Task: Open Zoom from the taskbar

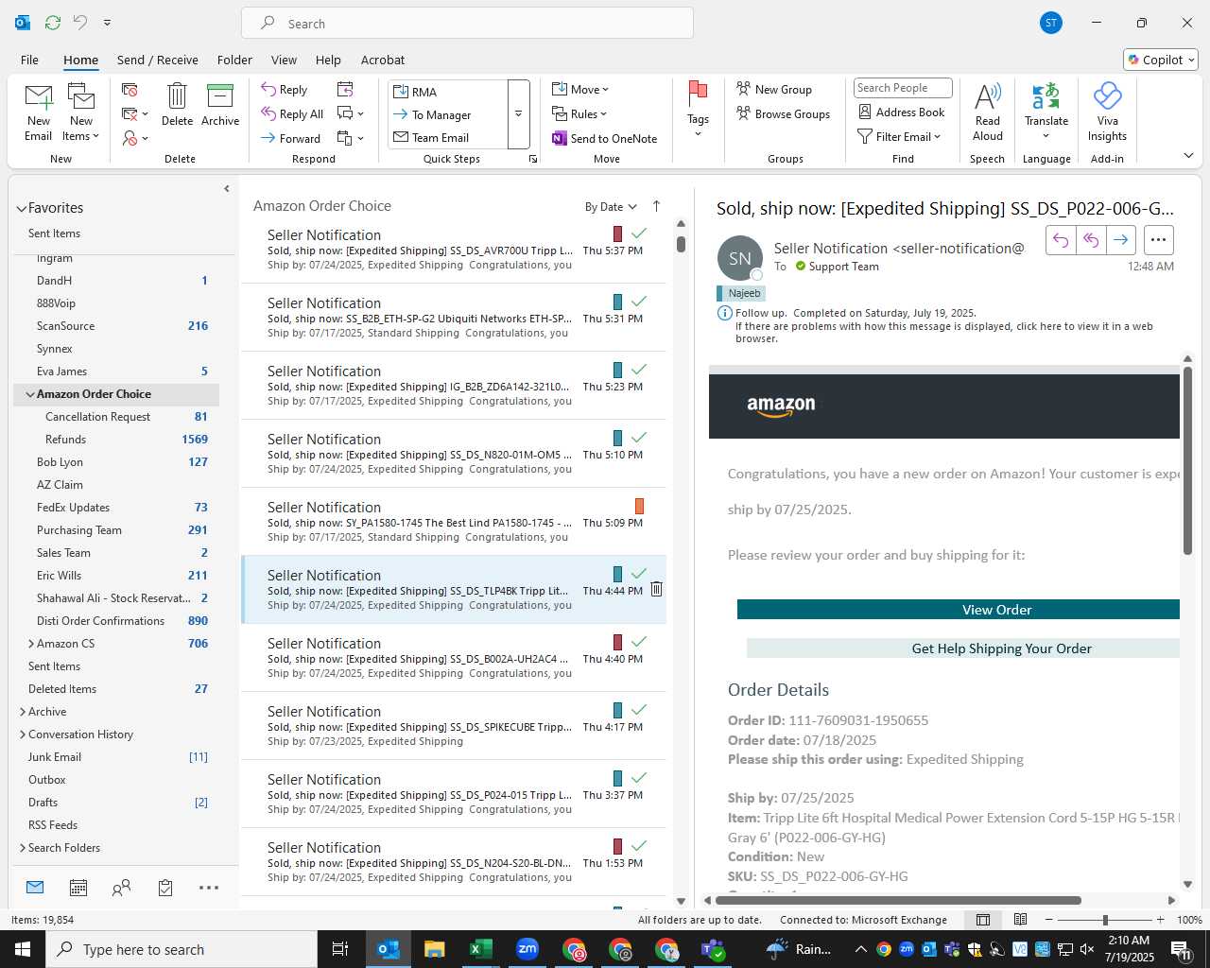Action: pos(527,949)
